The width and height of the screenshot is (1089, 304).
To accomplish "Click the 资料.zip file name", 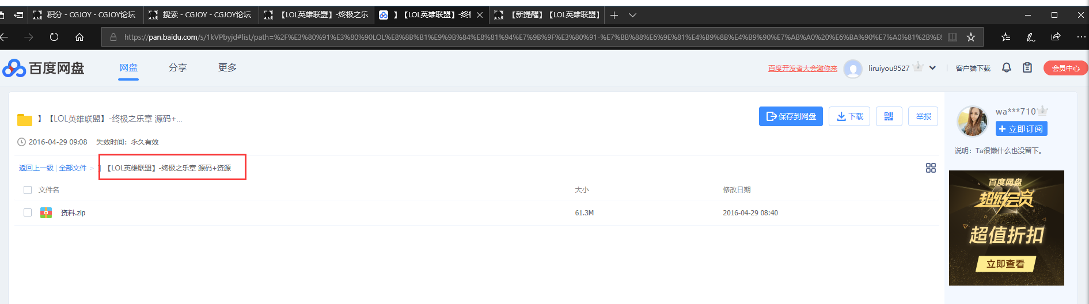I will coord(73,213).
